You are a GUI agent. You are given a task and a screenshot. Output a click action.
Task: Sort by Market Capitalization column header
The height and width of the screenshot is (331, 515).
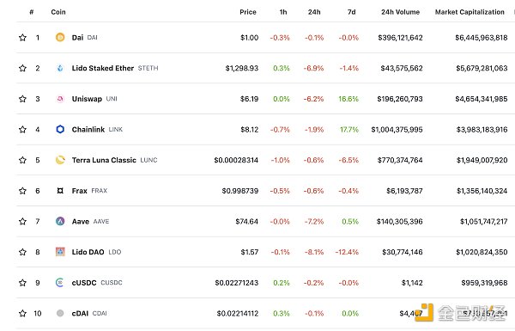tap(470, 12)
